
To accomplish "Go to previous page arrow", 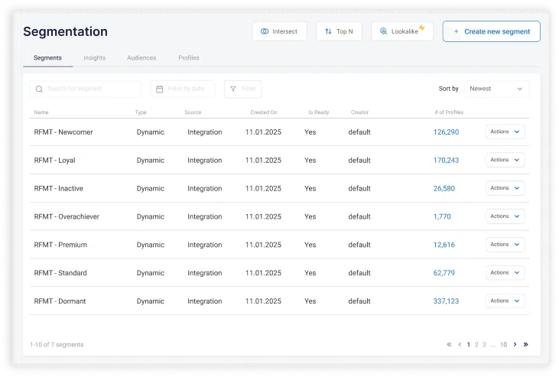I will click(x=459, y=345).
